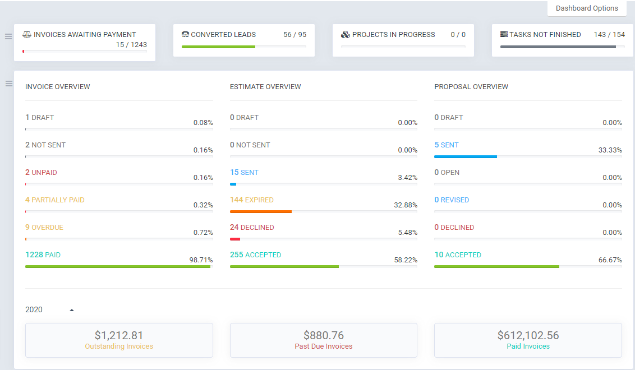Show the 4 Partially Paid invoices
635x370 pixels.
pos(55,200)
